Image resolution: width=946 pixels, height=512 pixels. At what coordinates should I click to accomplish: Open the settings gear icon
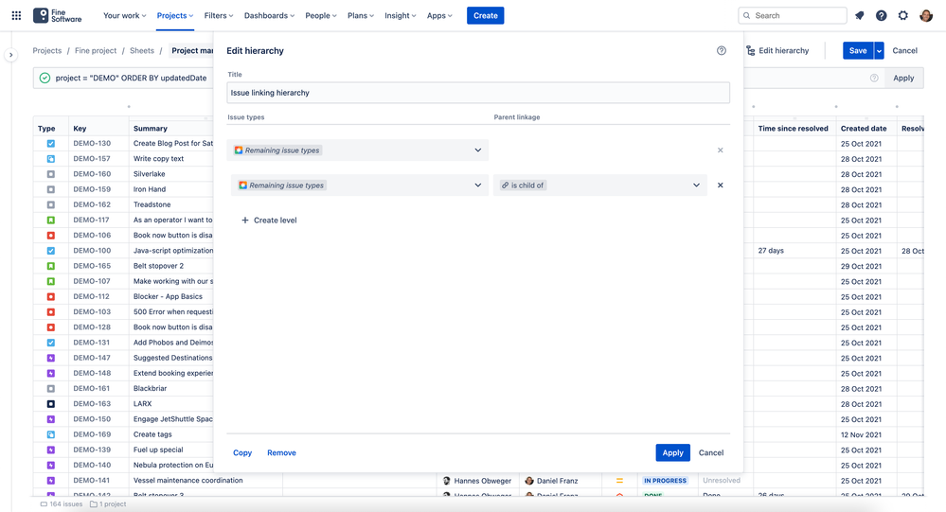pyautogui.click(x=903, y=16)
